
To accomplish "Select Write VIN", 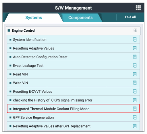I will click(73, 83).
